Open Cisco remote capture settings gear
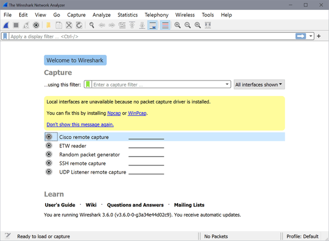Viewport: 329px width, 241px height. (49, 137)
